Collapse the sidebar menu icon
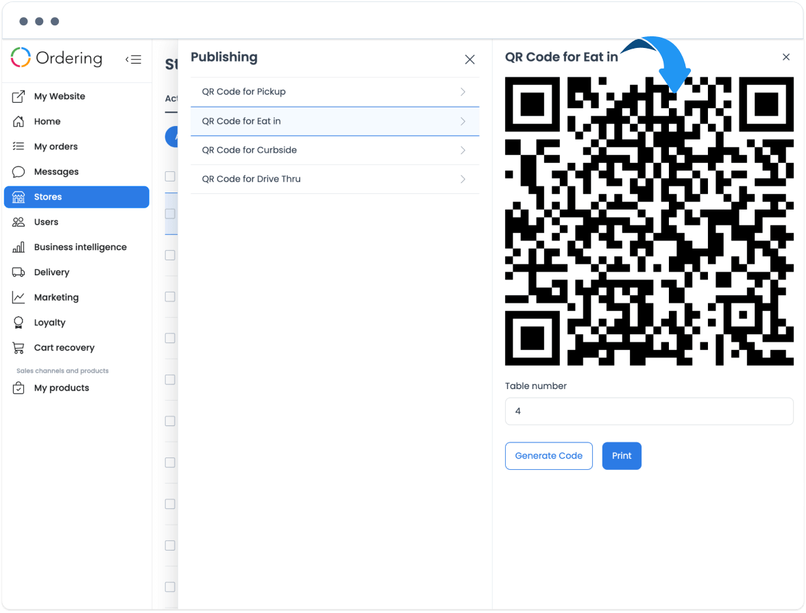The width and height of the screenshot is (806, 613). [x=134, y=60]
